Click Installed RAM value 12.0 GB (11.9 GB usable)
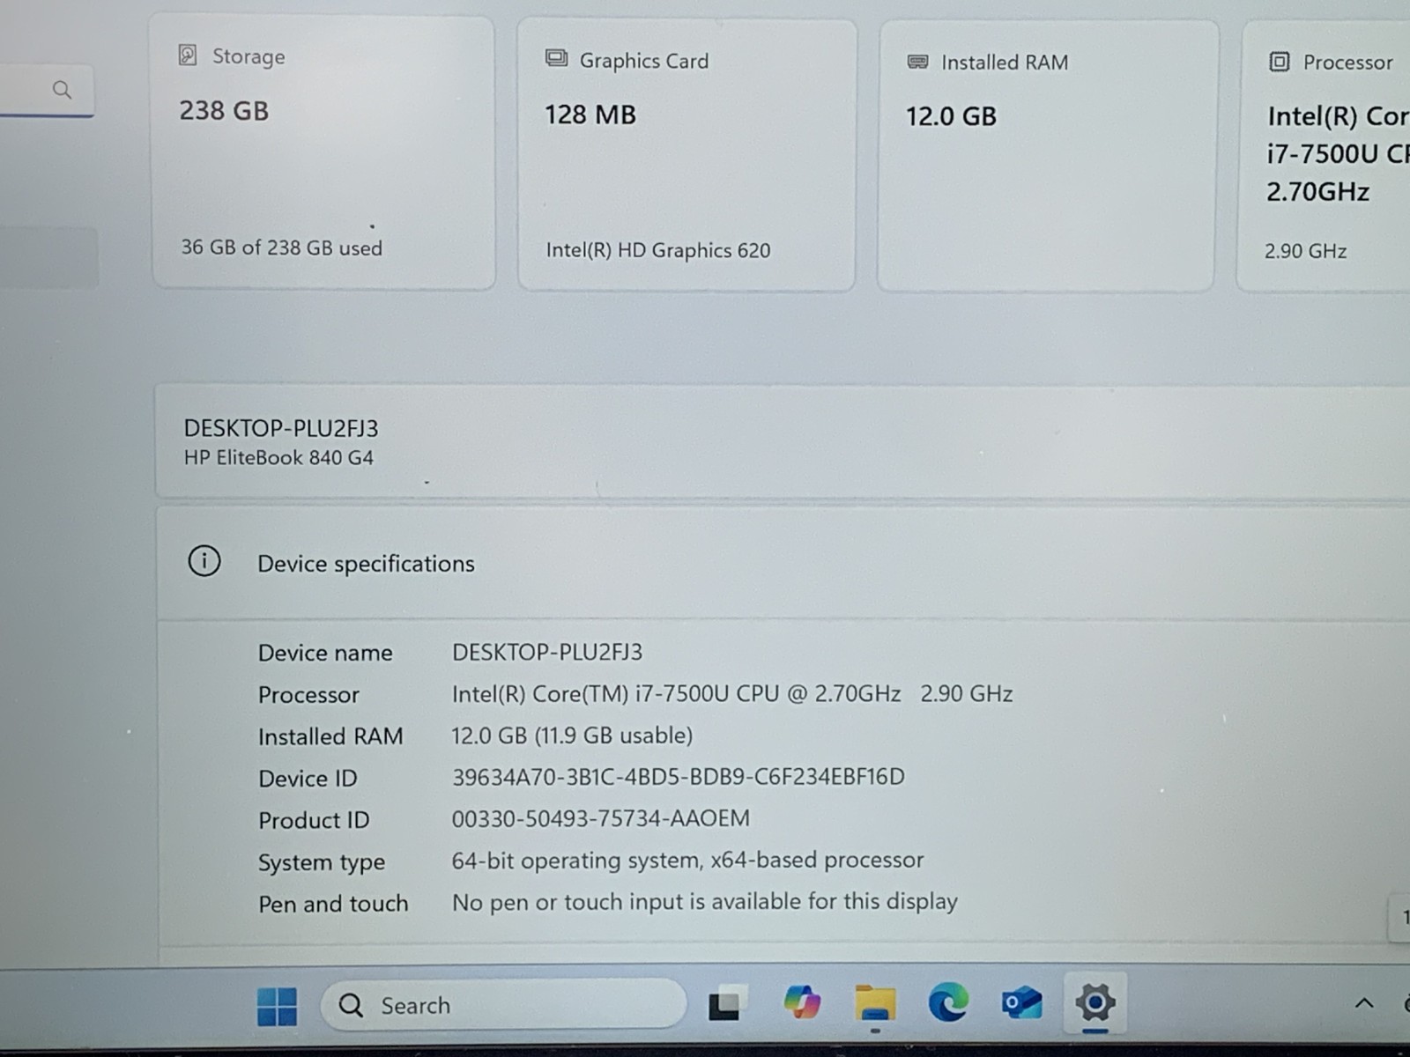 click(572, 735)
